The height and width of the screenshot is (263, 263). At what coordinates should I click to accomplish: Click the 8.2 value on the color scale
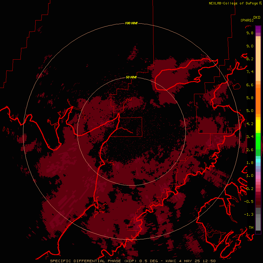tap(250, 59)
